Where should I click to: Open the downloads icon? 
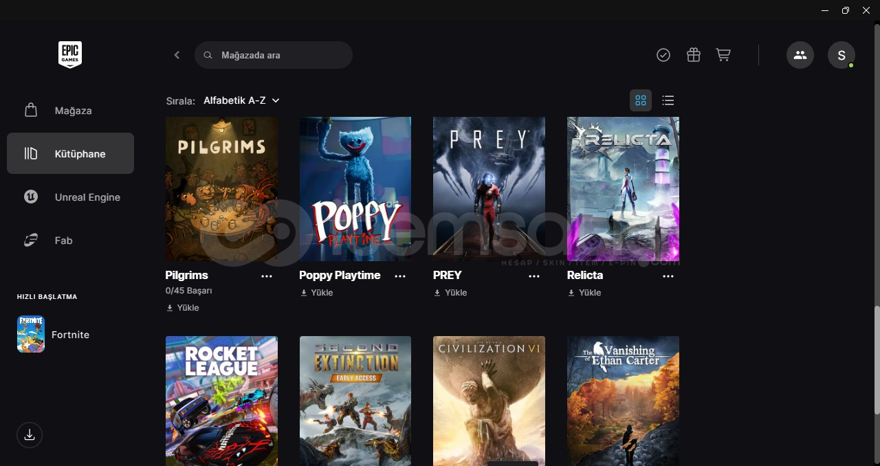coord(30,435)
